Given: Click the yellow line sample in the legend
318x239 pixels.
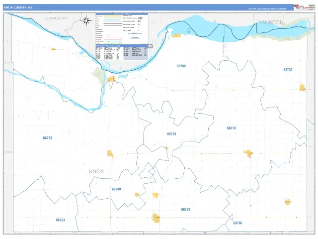Looking at the screenshot, I should pos(113,16).
